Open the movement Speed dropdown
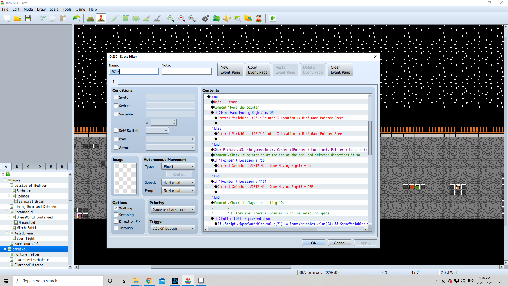This screenshot has height=286, width=508. pyautogui.click(x=178, y=182)
